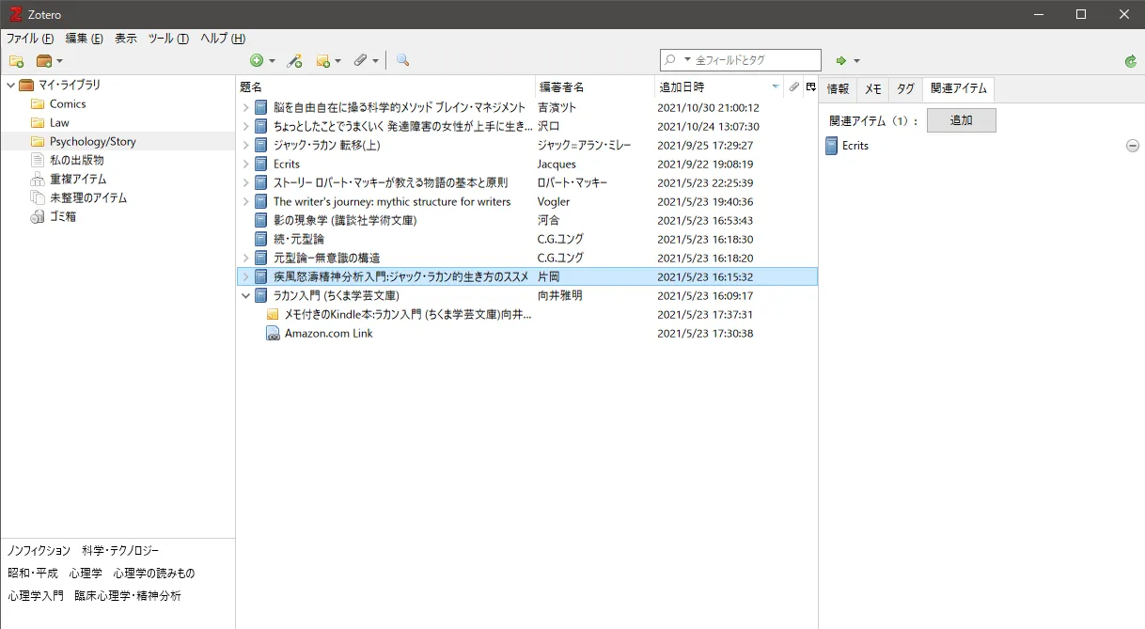Screen dimensions: 1145x629
Task: Expand the ストーリー ロバート・マッキー item row
Action: click(x=246, y=182)
